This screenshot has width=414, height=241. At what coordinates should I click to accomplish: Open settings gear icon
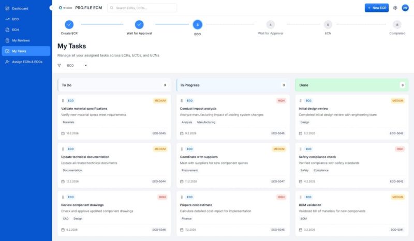click(x=395, y=8)
